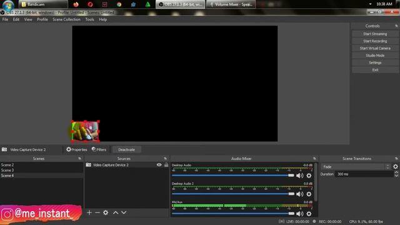Switch to Bandicam taskbar button
This screenshot has width=400, height=225.
[43, 4]
